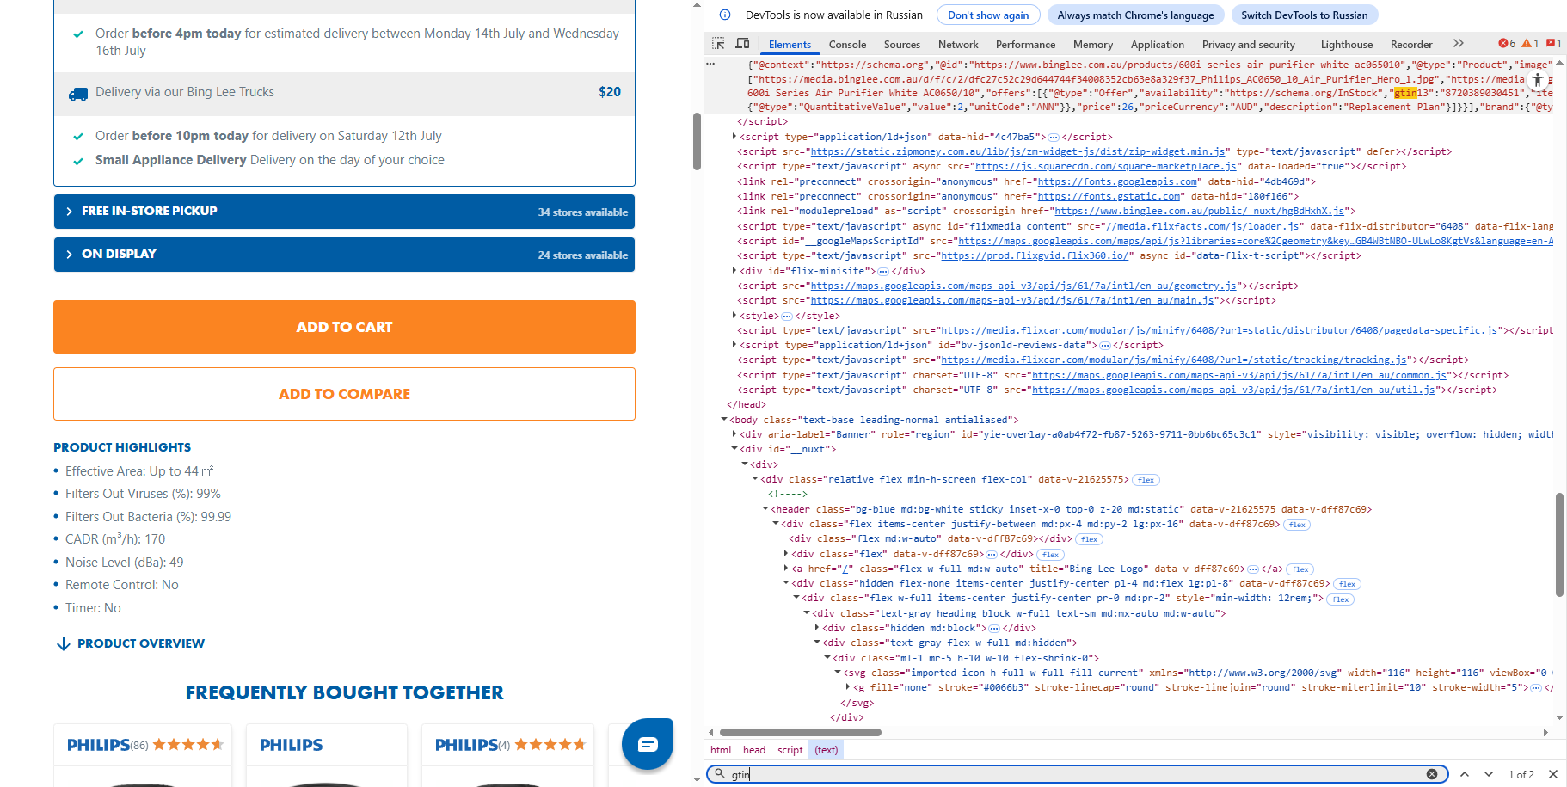
Task: Click the info icon in DevTools notice
Action: 725,15
